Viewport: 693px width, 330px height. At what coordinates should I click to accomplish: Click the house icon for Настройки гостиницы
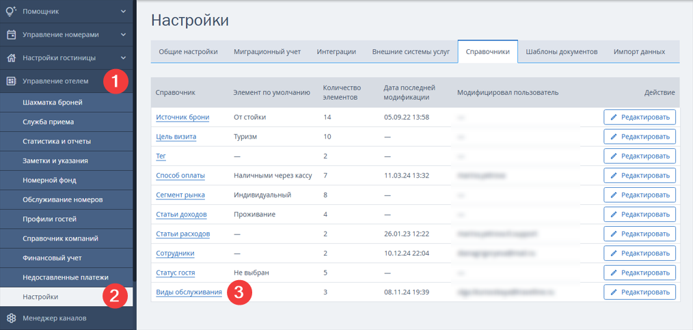point(12,58)
